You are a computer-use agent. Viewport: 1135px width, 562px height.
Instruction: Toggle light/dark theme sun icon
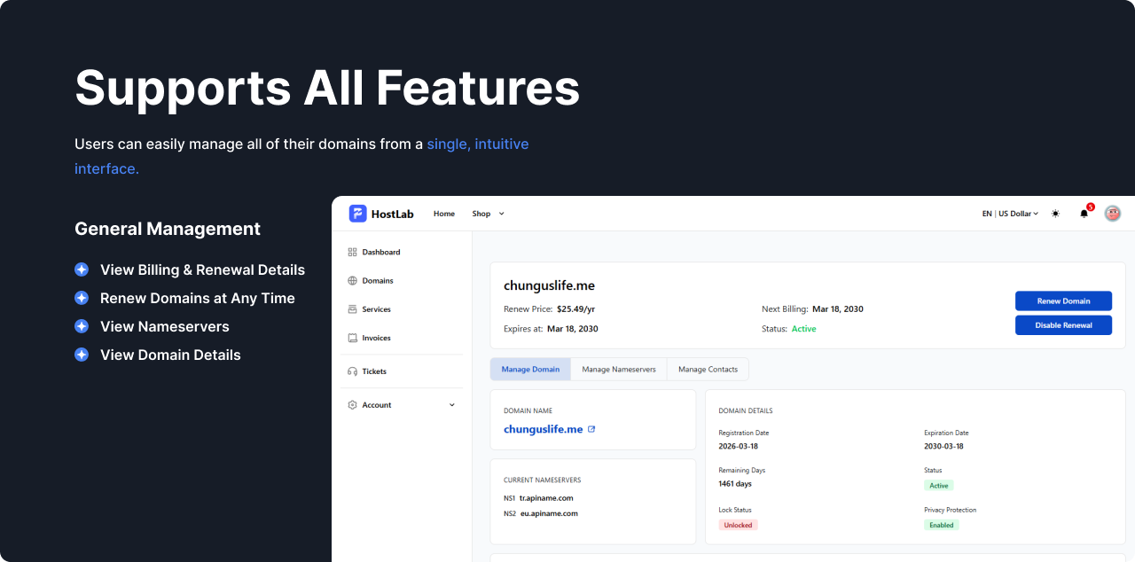coord(1055,214)
